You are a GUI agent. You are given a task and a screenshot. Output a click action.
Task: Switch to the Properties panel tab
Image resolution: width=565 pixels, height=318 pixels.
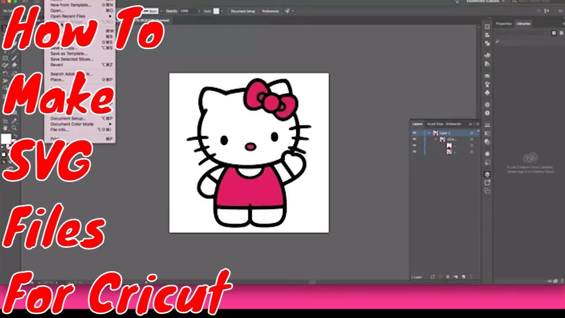tap(504, 24)
